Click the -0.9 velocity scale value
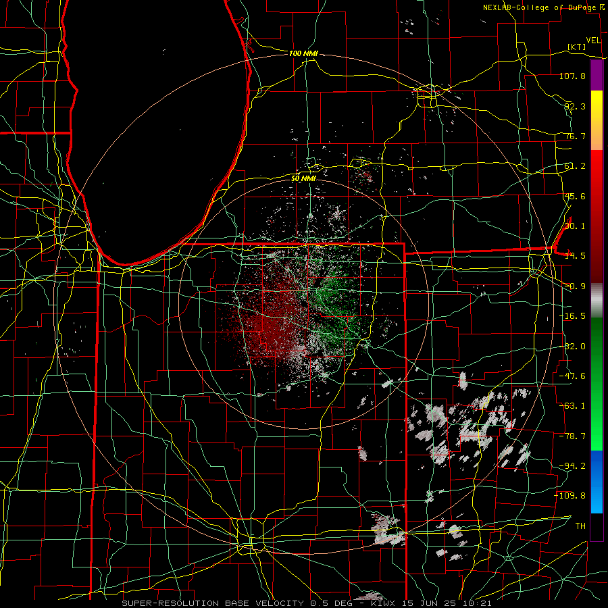The image size is (608, 608). tap(575, 286)
